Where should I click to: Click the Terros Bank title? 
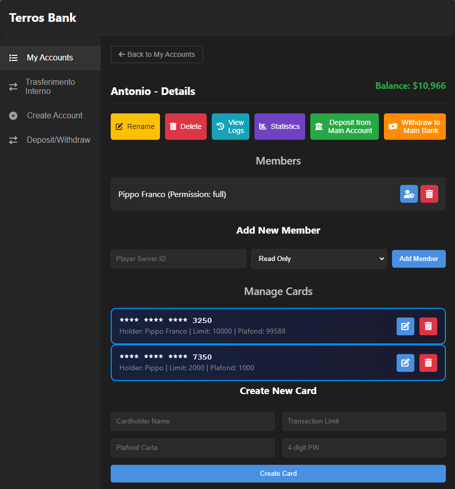tap(43, 18)
